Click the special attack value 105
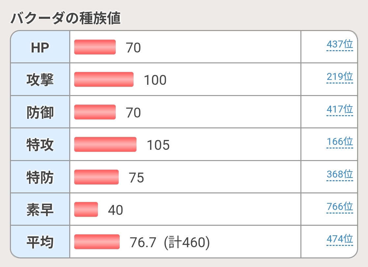Image resolution: width=368 pixels, height=267 pixels. coord(158,145)
